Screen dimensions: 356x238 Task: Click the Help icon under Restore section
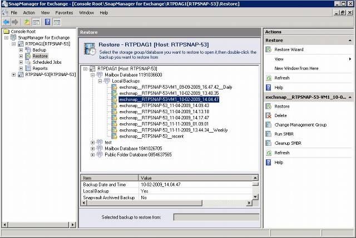click(269, 88)
